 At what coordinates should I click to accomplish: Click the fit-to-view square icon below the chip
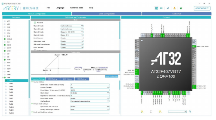151,112
